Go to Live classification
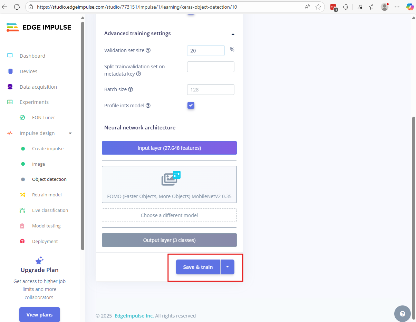Viewport: 416px width, 322px height. click(x=50, y=211)
